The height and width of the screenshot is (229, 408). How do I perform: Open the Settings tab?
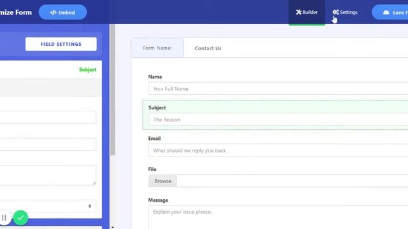[x=345, y=12]
